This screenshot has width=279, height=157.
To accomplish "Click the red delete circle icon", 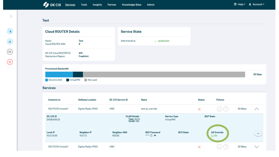I will (x=10, y=62).
